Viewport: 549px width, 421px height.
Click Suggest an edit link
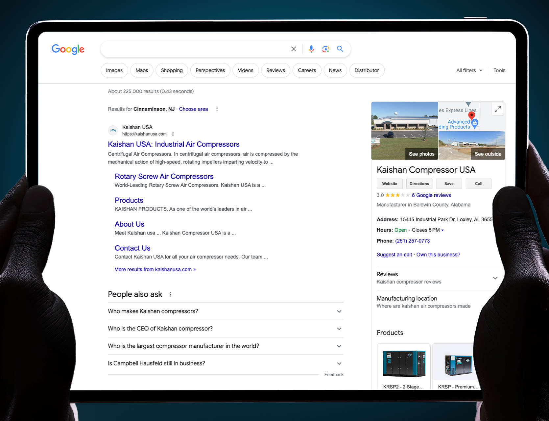click(x=394, y=255)
